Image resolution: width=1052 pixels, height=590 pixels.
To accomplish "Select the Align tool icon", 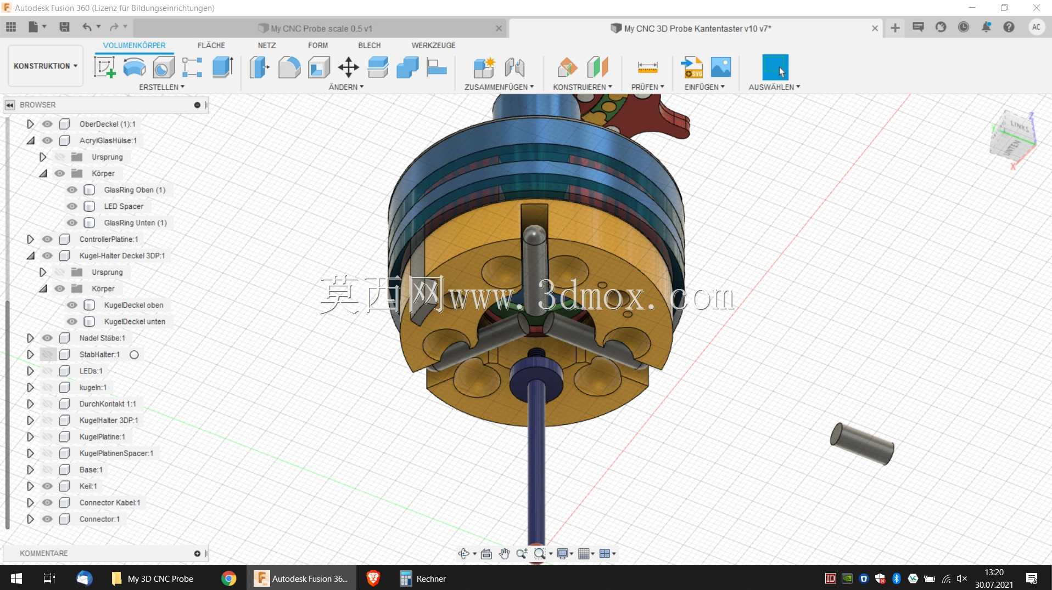I will point(437,67).
